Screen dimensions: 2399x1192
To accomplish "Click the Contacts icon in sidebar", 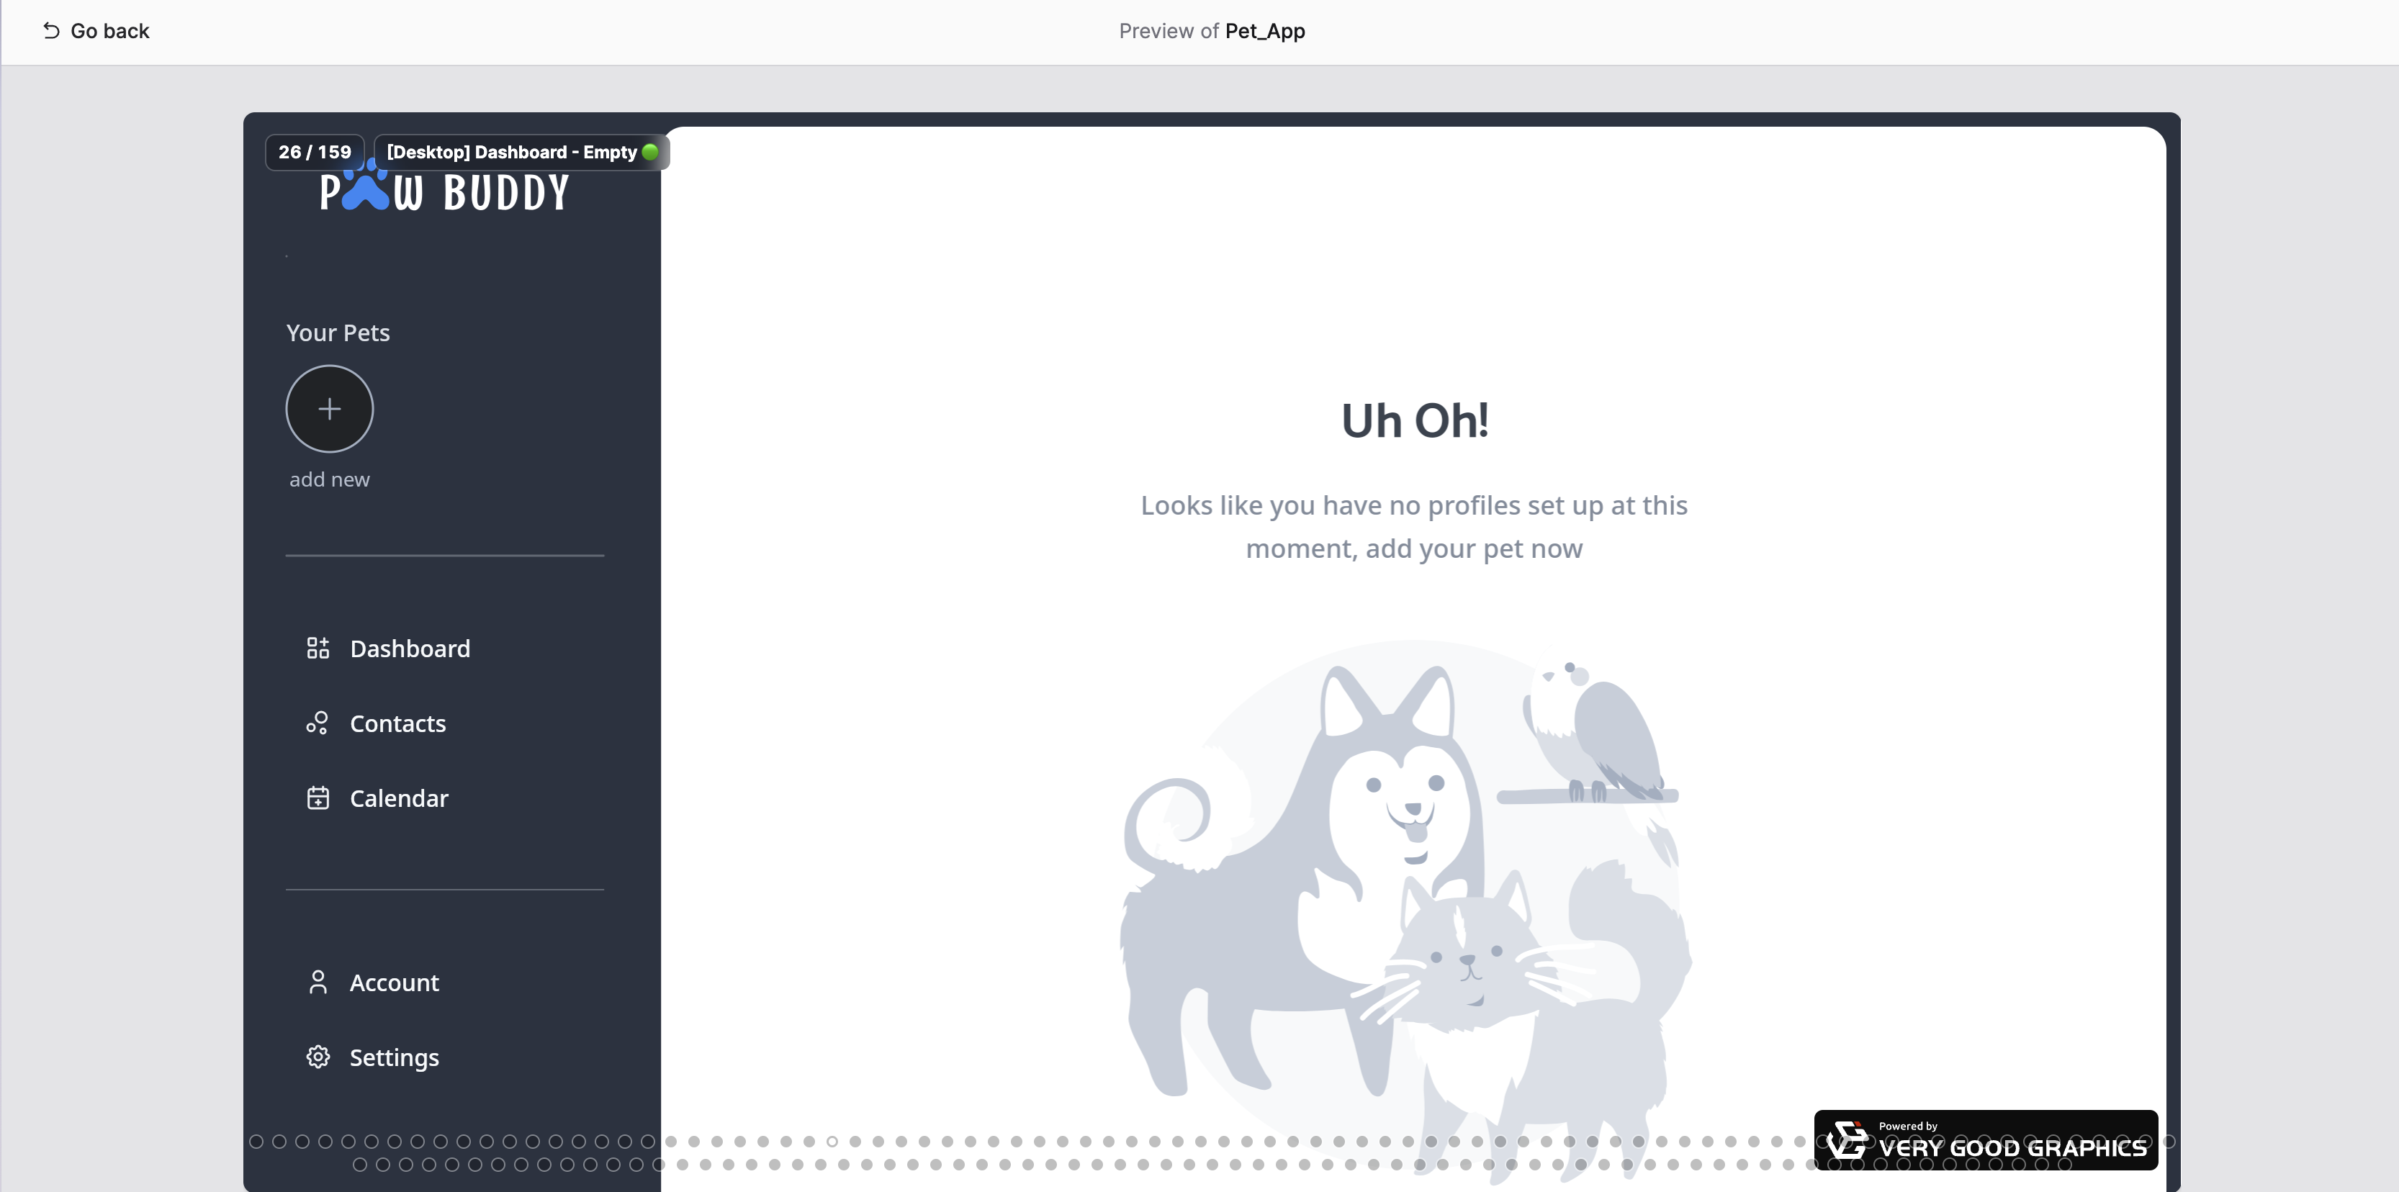I will 315,722.
